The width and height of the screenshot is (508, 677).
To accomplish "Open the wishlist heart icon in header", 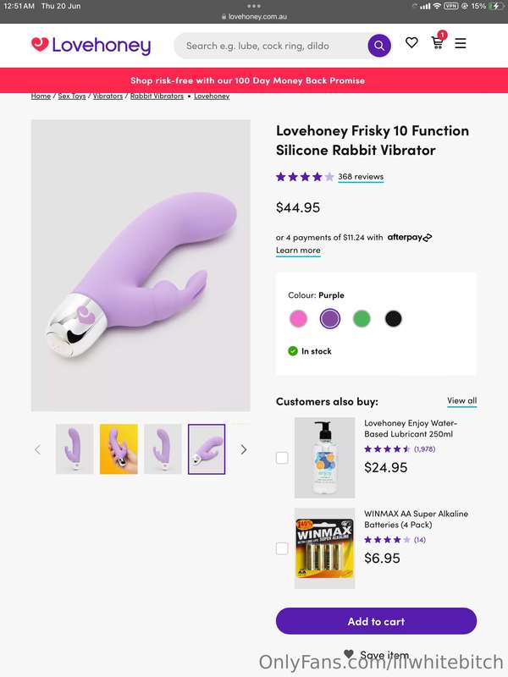I will pyautogui.click(x=411, y=42).
